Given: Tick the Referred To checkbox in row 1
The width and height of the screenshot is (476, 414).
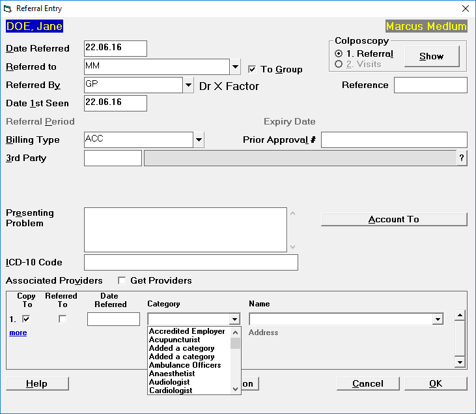Looking at the screenshot, I should point(63,319).
